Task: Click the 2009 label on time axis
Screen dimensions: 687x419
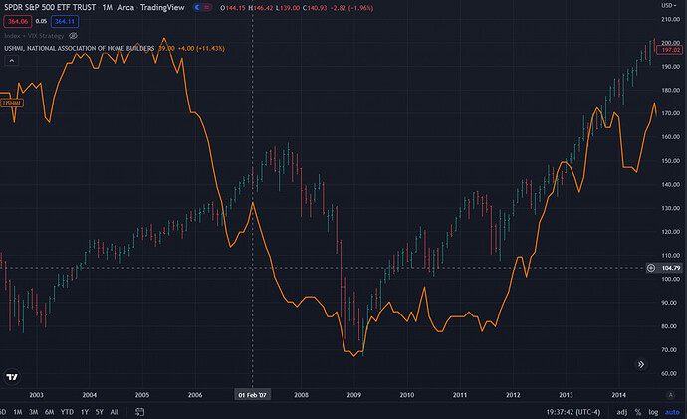Action: (354, 395)
